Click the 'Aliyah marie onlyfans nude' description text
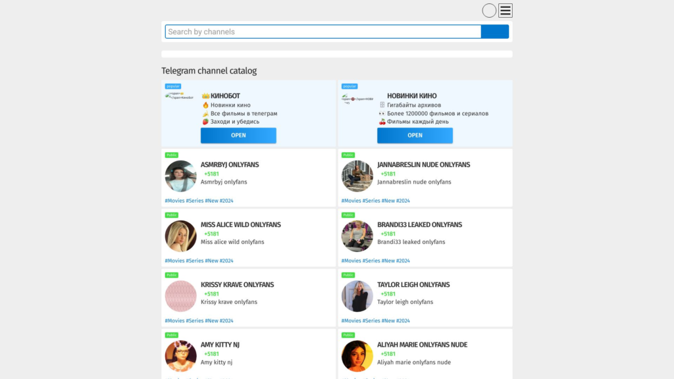The image size is (674, 379). coord(415,363)
